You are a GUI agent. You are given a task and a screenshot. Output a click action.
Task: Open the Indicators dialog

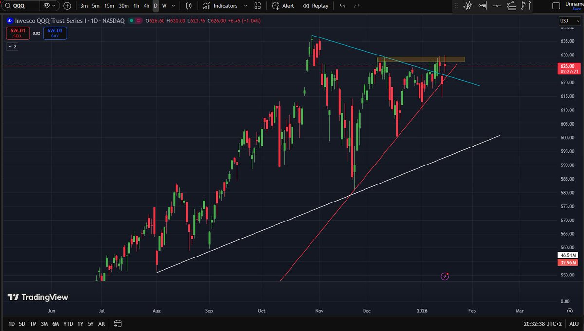[x=221, y=6]
